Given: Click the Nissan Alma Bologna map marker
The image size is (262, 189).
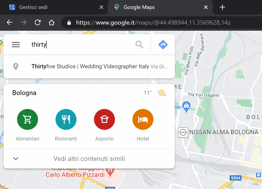Looking at the screenshot, I should 183,132.
